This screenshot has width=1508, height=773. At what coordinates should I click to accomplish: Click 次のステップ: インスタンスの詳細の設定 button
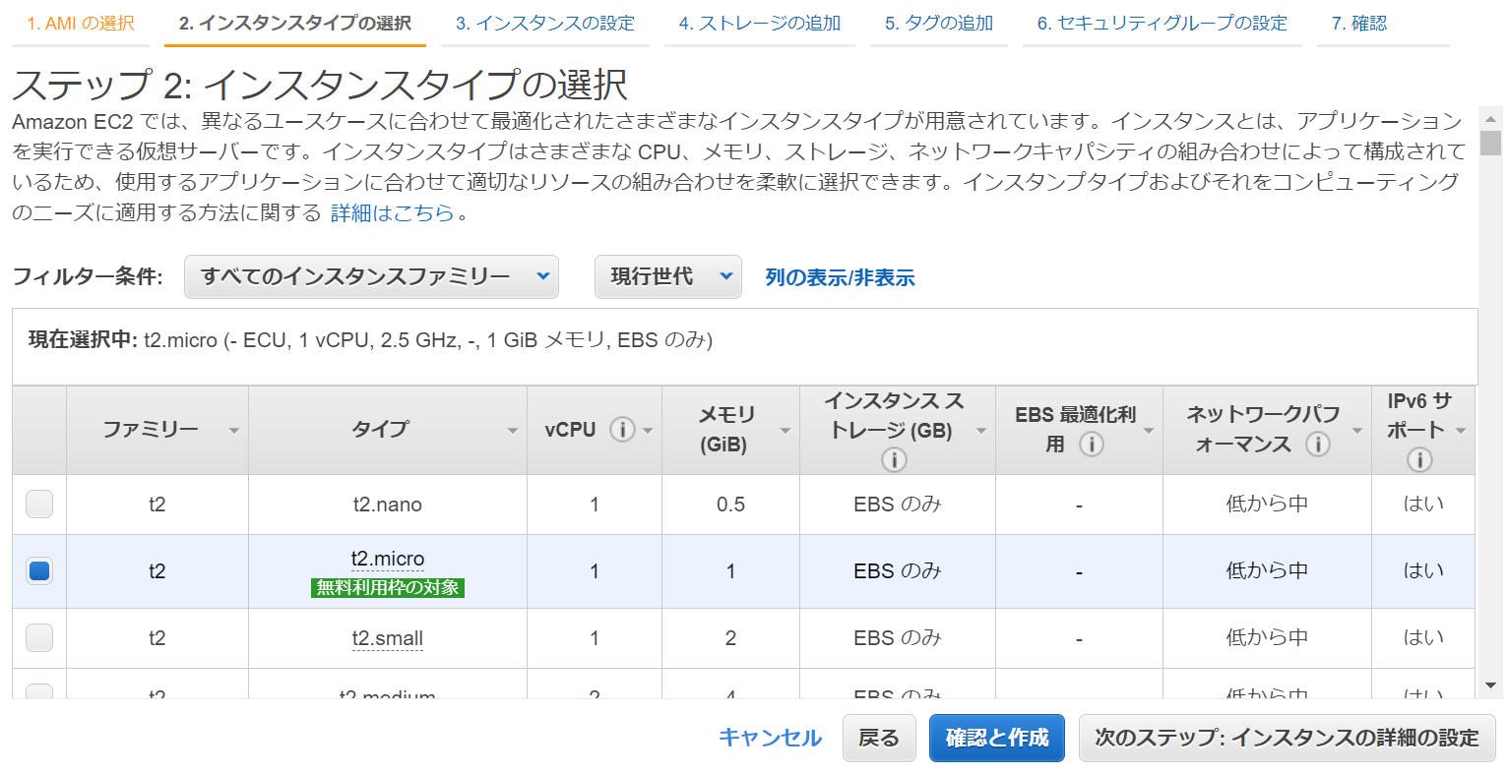[1288, 738]
